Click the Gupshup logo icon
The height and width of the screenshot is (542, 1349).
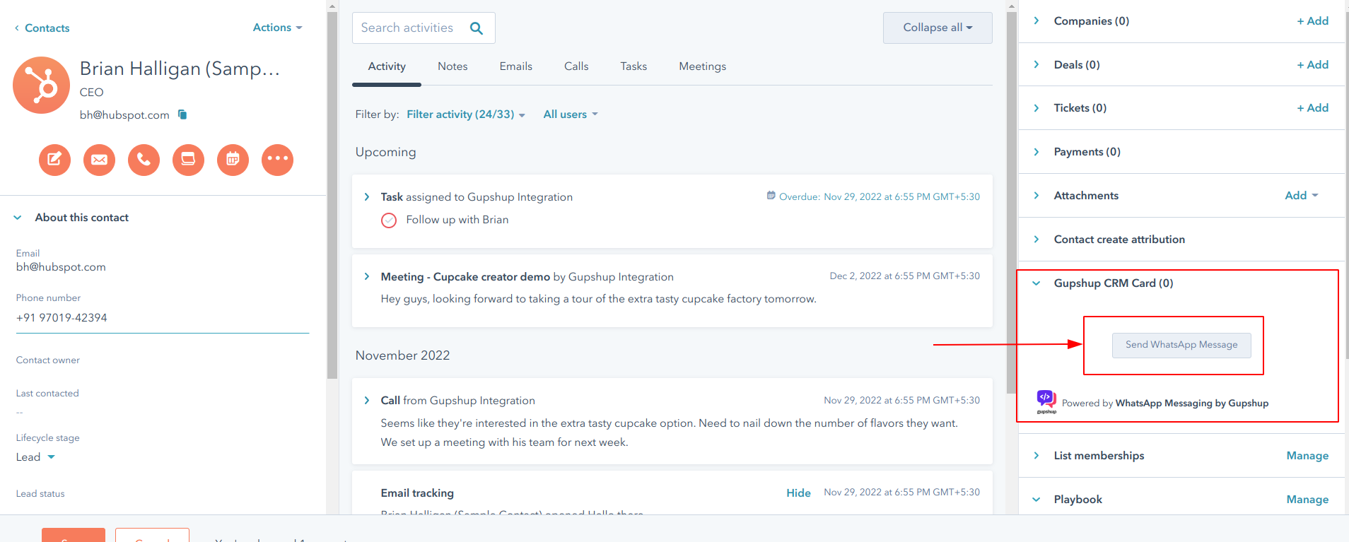pos(1046,401)
